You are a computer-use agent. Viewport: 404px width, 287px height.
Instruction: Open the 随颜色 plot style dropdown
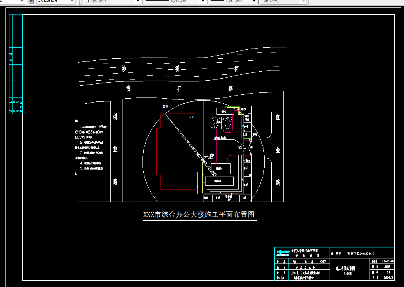pos(303,1)
